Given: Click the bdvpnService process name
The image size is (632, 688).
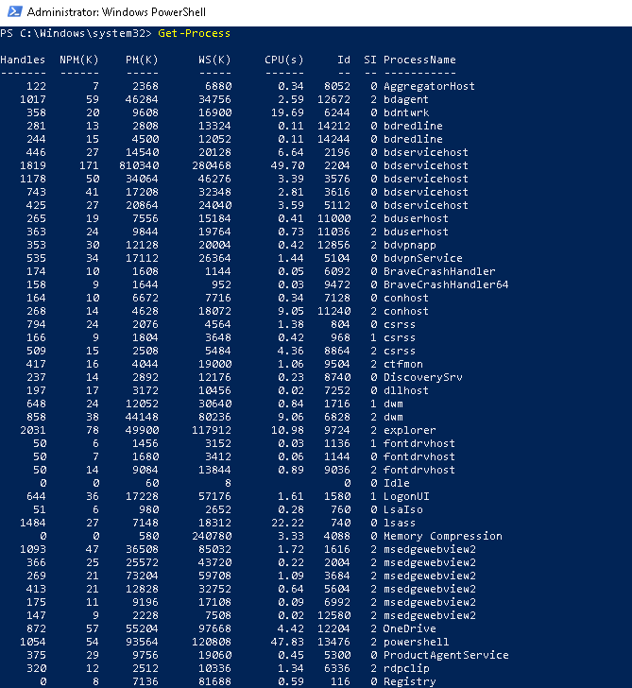Looking at the screenshot, I should coord(423,258).
